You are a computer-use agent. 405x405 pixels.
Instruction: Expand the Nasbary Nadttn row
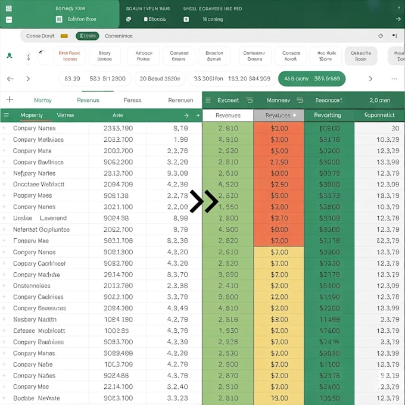pyautogui.click(x=4, y=319)
